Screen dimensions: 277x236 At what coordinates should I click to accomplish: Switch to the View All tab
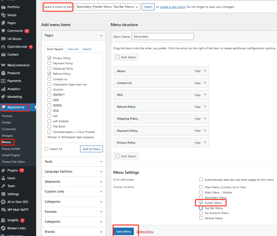[73, 49]
